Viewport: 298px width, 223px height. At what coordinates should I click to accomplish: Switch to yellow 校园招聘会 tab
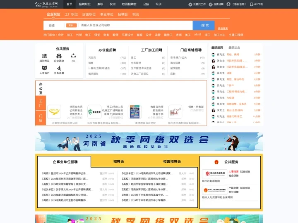(x=172, y=161)
